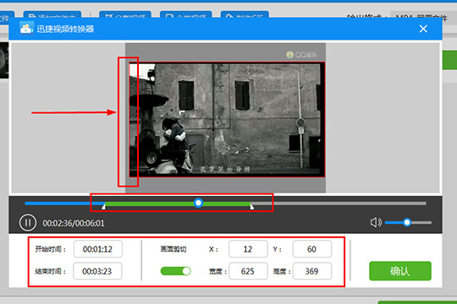457x304 pixels.
Task: Close the 迅捷视频转换器 dialog
Action: point(423,29)
